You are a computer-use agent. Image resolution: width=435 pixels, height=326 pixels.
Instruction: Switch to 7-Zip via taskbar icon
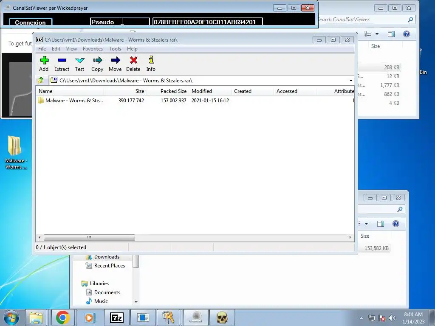click(116, 318)
